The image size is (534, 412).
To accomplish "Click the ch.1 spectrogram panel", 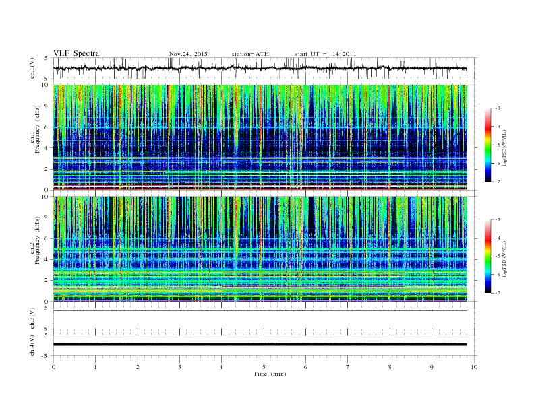I will (260, 137).
